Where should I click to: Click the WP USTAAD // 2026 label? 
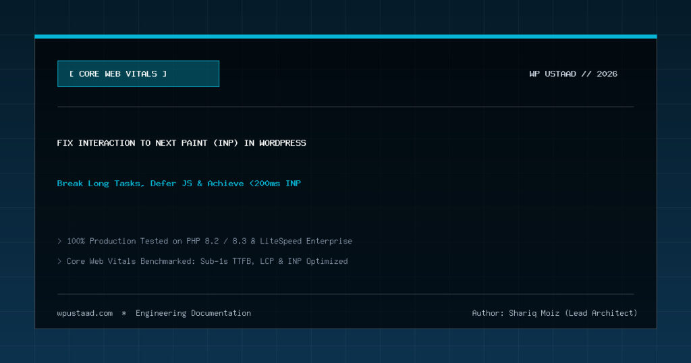click(x=573, y=74)
